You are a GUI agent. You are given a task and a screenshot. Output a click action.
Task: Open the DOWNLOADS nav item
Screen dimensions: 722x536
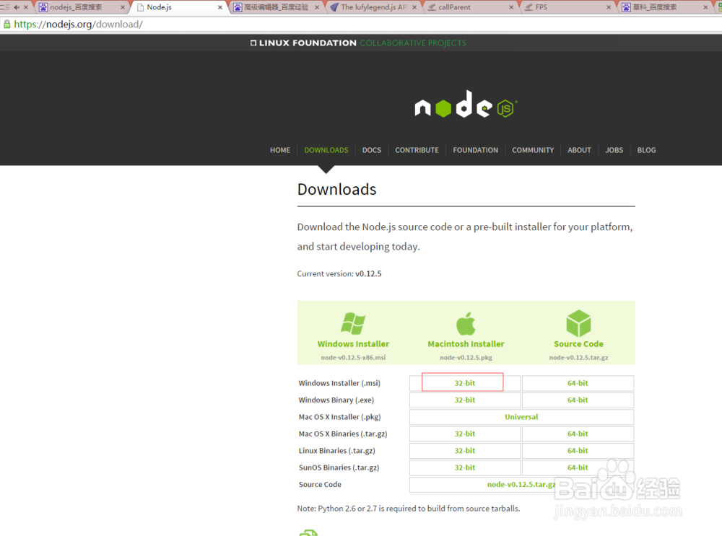pyautogui.click(x=326, y=150)
